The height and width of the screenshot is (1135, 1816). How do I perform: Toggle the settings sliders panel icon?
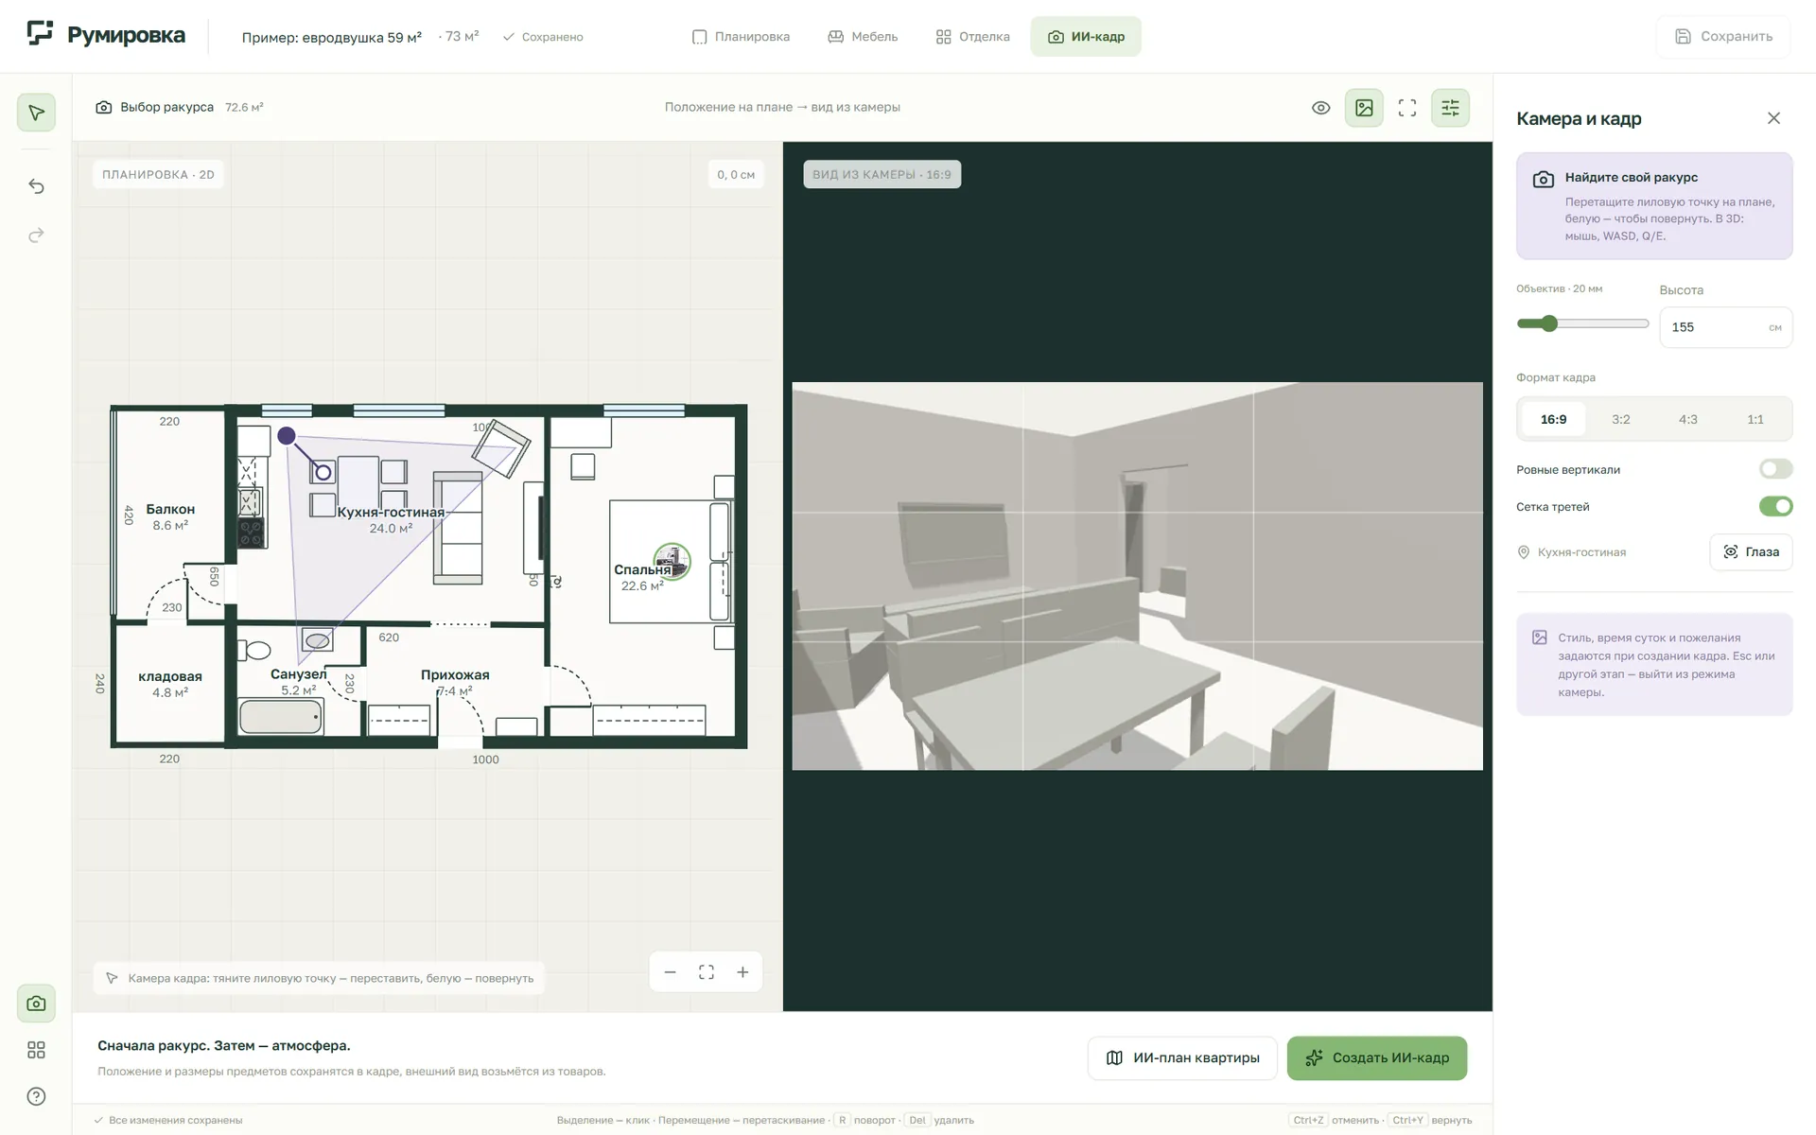[x=1450, y=108]
